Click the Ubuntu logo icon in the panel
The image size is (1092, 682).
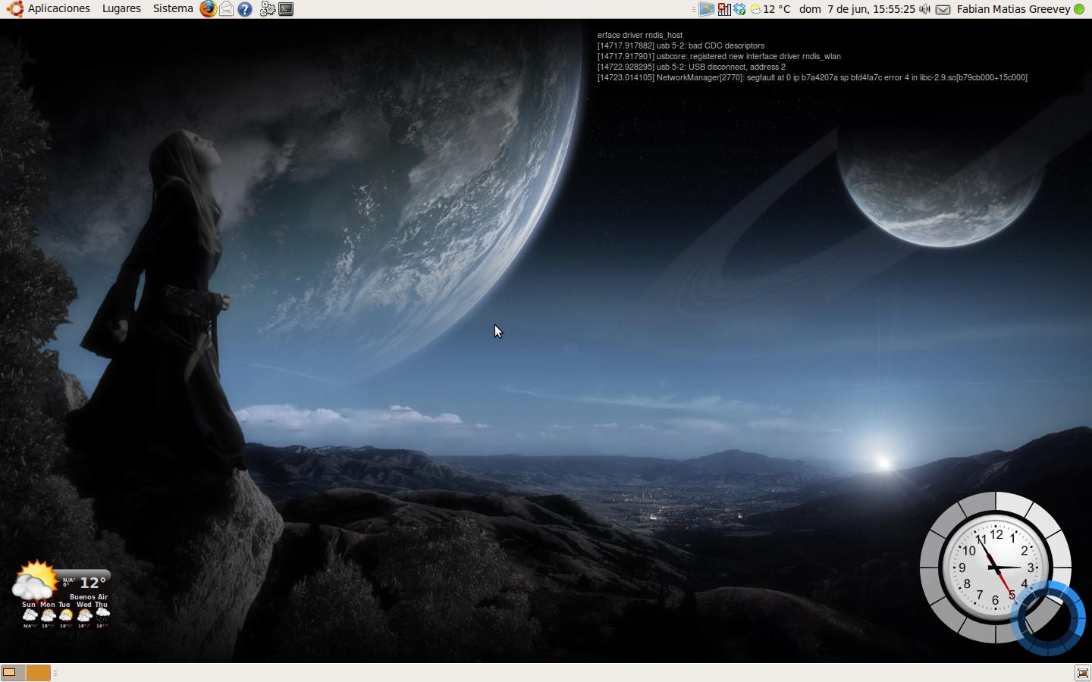14,9
